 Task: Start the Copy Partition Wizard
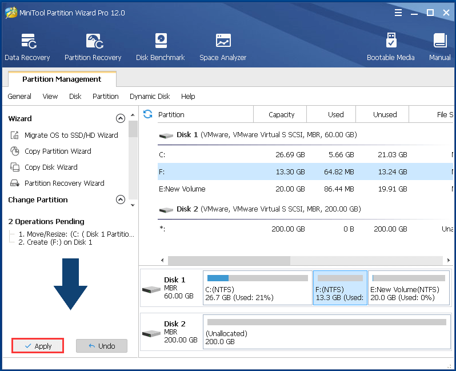pos(58,151)
